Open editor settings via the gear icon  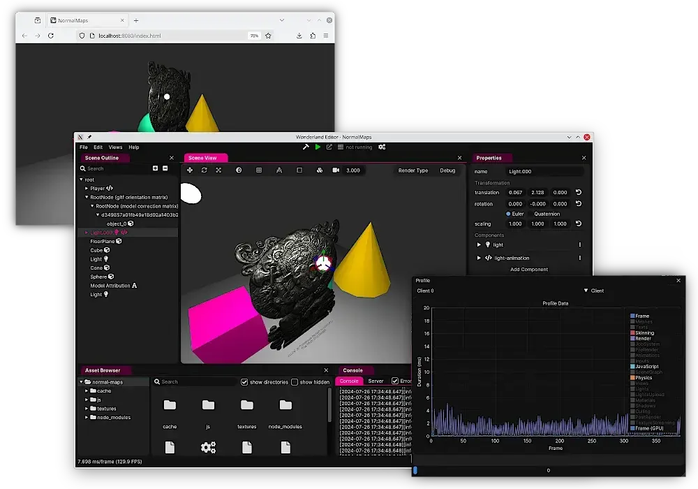coord(382,147)
